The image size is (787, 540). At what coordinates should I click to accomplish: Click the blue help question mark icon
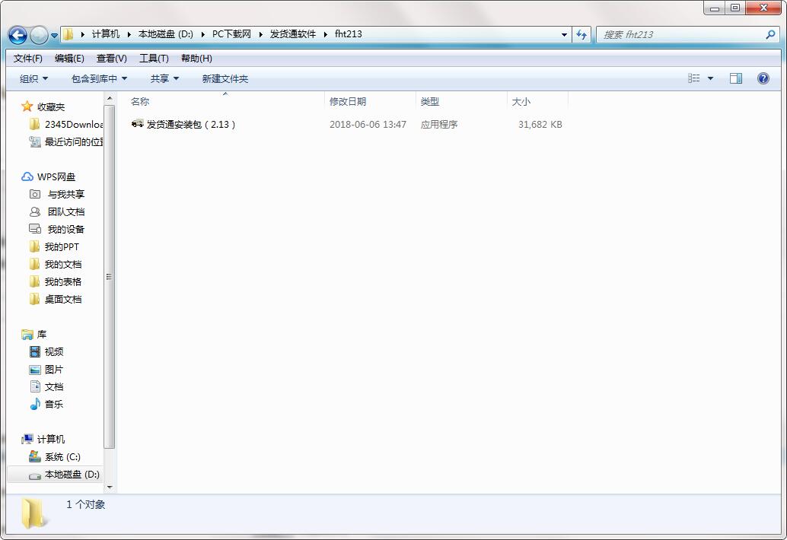(x=763, y=78)
